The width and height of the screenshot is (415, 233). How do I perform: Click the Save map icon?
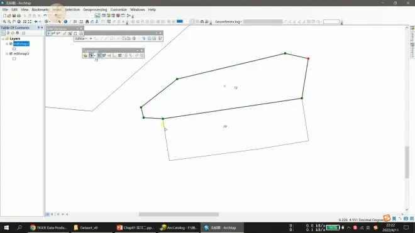[x=14, y=16]
